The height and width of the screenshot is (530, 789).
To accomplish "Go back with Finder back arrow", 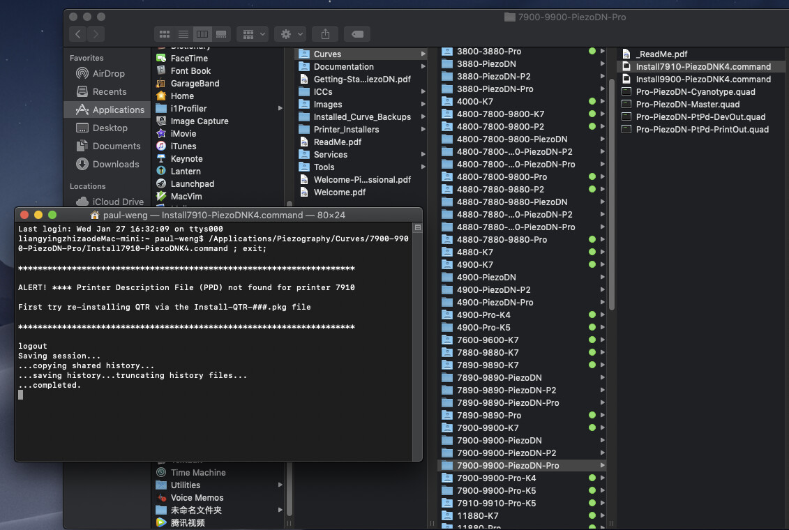I will (x=78, y=33).
